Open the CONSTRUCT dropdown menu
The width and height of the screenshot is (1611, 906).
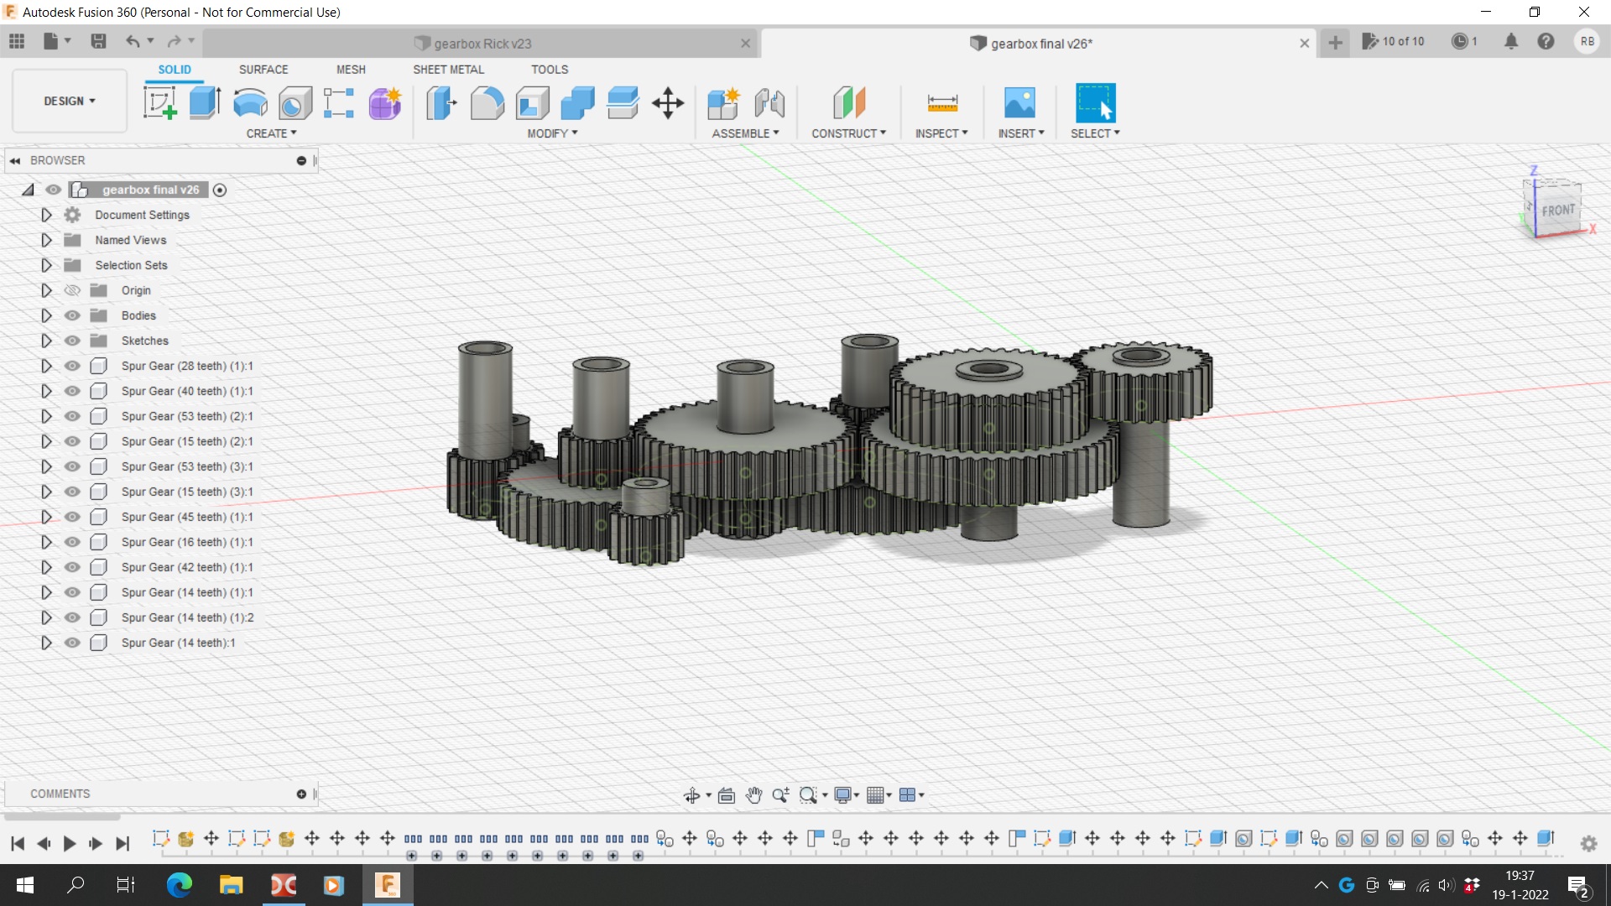tap(848, 133)
